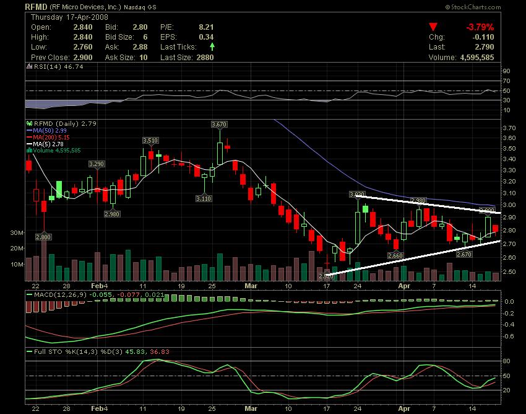Screen dimensions: 526x414
Task: Click the 3.290 price label
Action: 97,164
